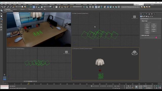Collapse the Object Type rollout
The height and width of the screenshot is (91, 162).
(145, 21)
